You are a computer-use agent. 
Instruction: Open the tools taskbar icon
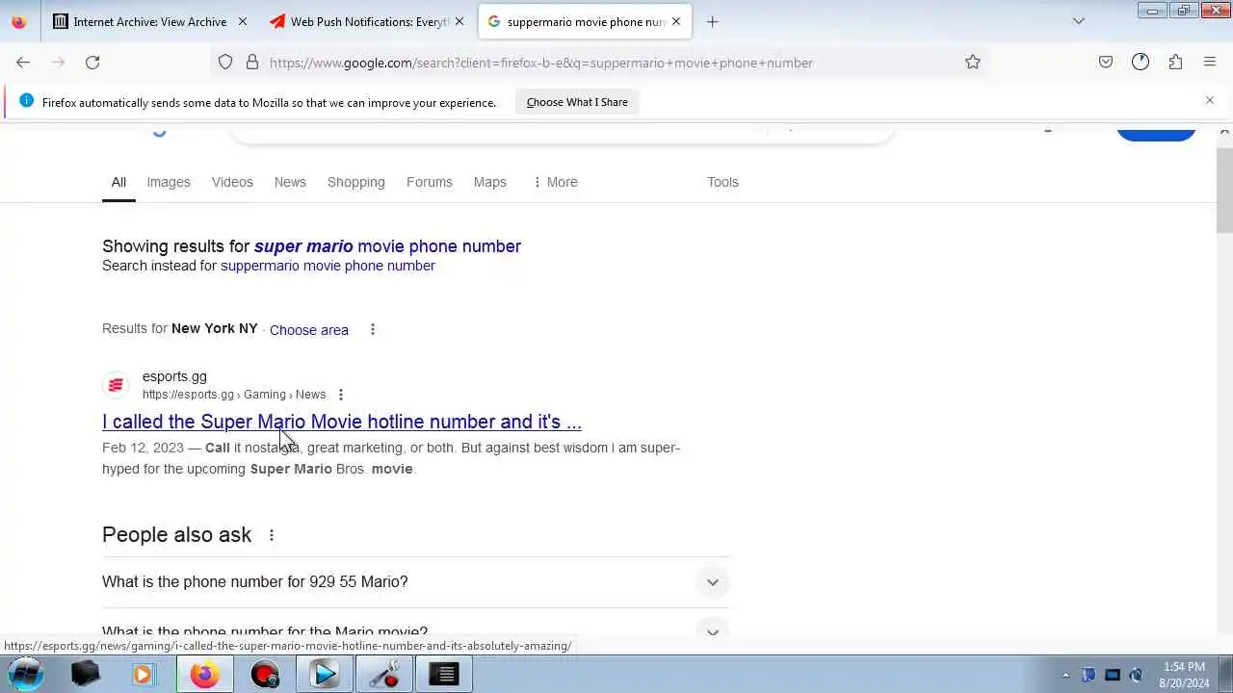point(384,674)
